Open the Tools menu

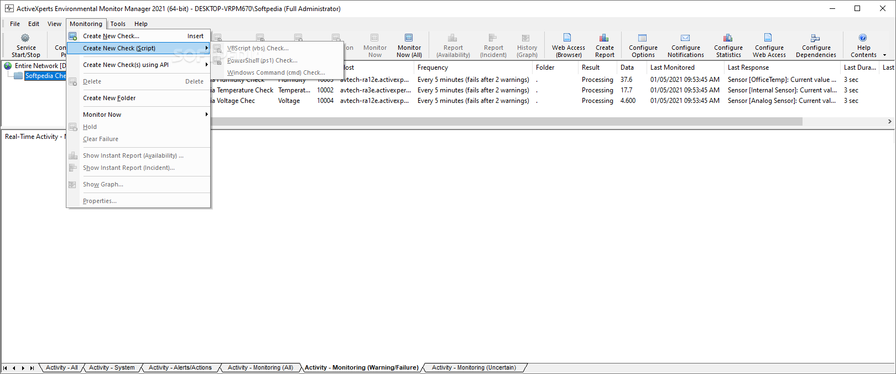[x=118, y=24]
